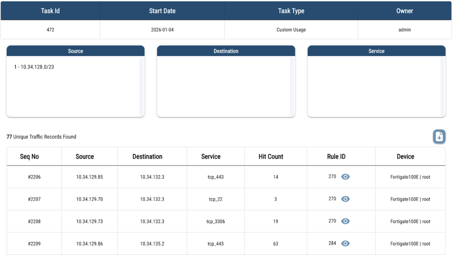Viewport: 453px width, 255px height.
Task: Click the Rule ID column header
Action: point(336,156)
